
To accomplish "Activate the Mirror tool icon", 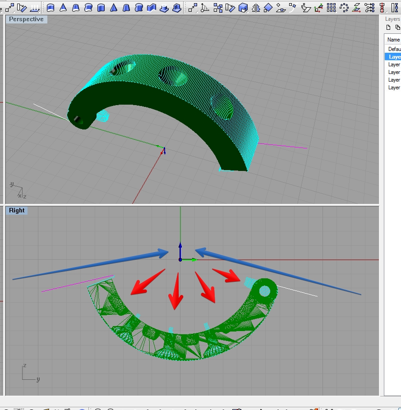I will point(256,7).
